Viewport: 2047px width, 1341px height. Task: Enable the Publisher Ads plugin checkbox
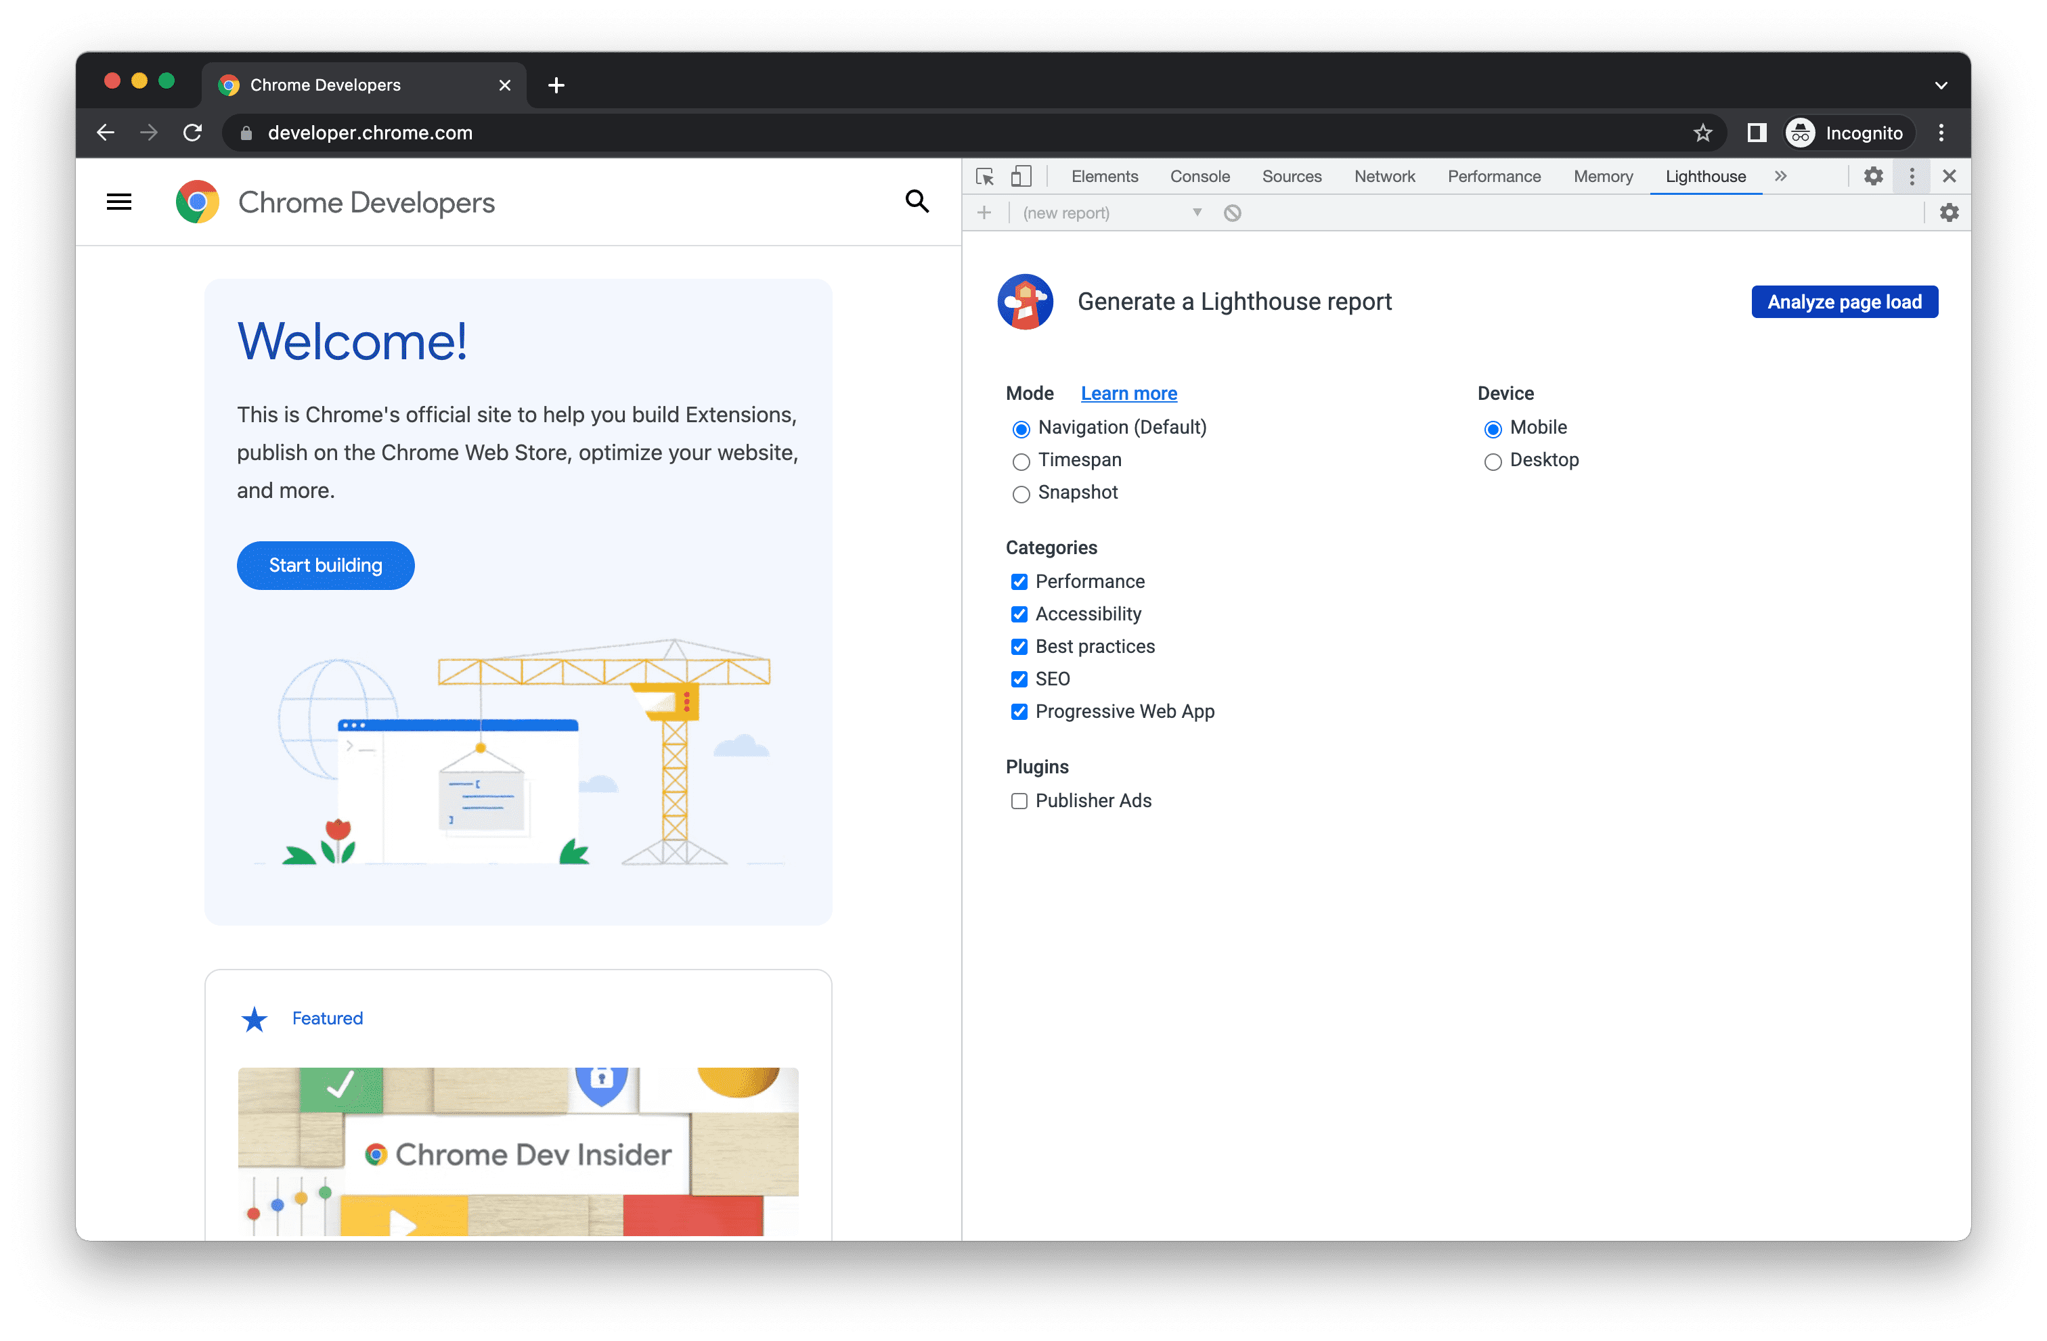[1018, 800]
